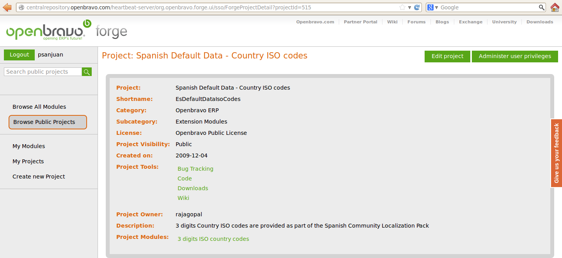Click the Search public projects field
Screen dimensions: 562x258
43,72
